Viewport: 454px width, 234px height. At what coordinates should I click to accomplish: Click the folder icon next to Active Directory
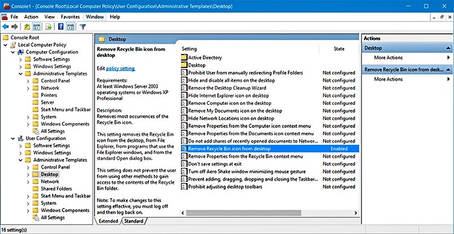click(x=184, y=58)
